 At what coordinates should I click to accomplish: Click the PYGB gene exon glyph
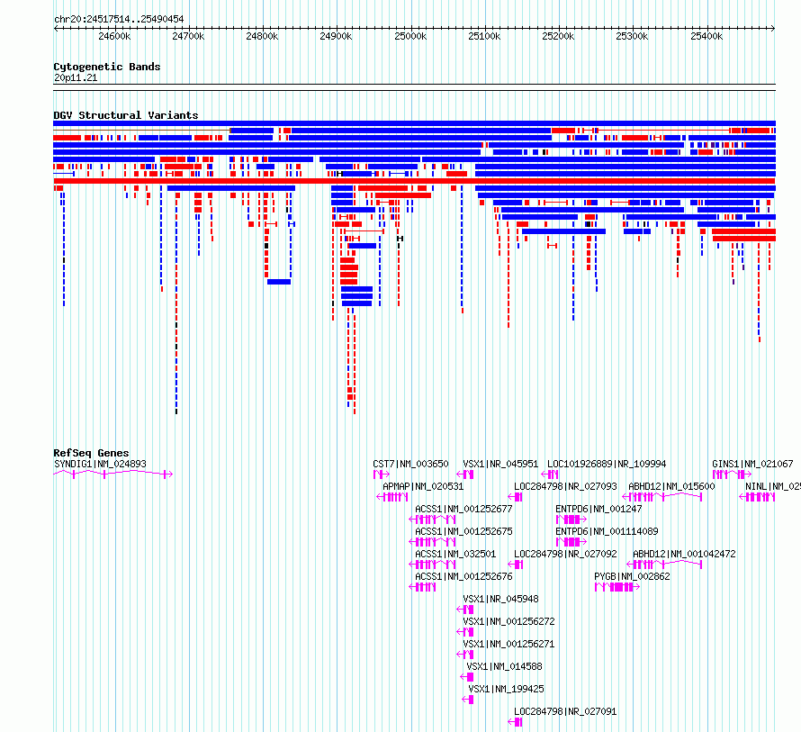coord(617,587)
